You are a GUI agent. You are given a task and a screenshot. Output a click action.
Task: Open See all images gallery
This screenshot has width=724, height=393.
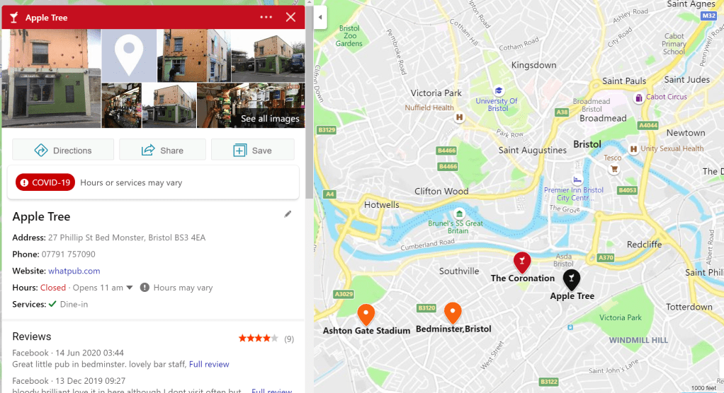click(x=270, y=119)
